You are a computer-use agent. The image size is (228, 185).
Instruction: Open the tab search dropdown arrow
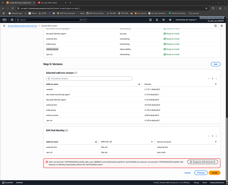click(x=3, y=3)
